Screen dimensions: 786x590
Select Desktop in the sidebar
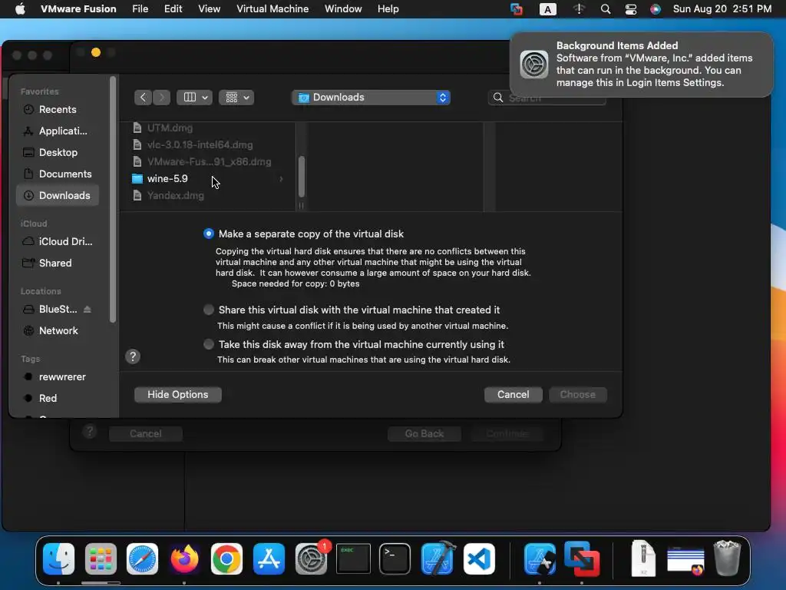pyautogui.click(x=58, y=153)
